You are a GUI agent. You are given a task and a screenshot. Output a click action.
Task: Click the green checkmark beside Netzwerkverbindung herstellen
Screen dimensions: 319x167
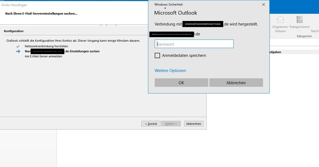coord(18,46)
